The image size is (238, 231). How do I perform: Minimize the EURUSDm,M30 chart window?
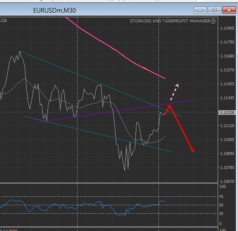coord(200,10)
